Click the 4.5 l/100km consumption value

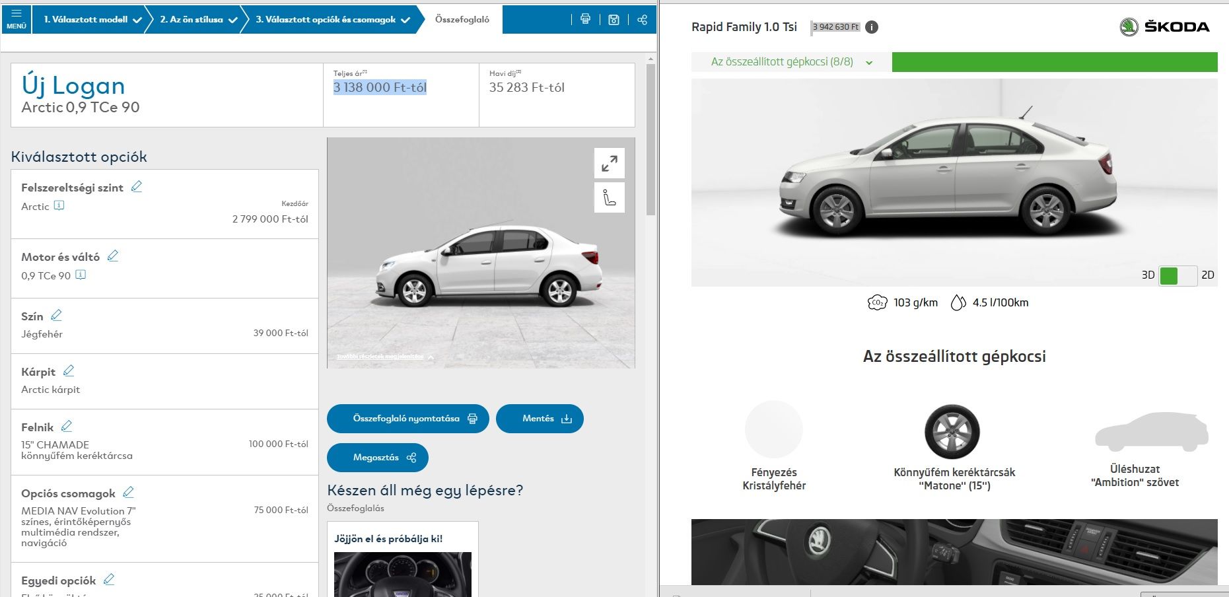coord(1001,302)
